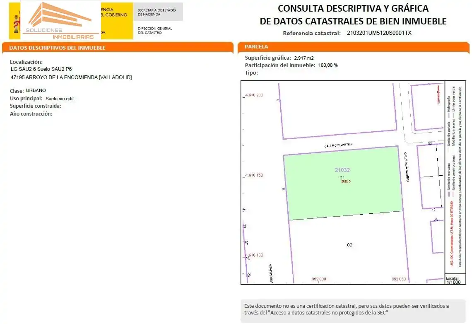This screenshot has height=324, width=472.
Task: Click street number '12' on the map
Action: (x=433, y=210)
